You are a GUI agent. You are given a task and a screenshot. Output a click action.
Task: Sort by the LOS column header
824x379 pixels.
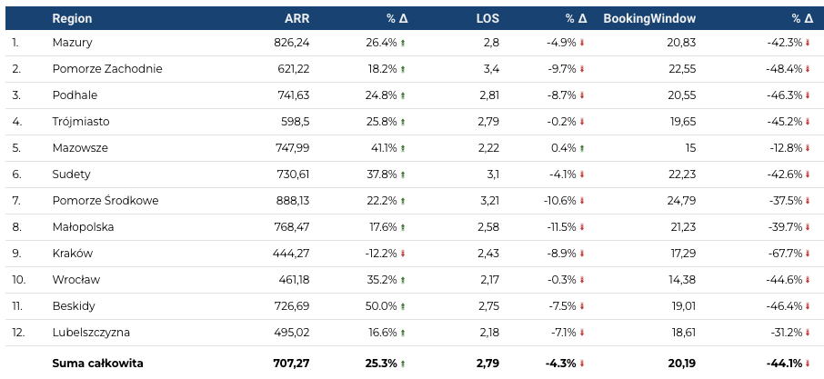[487, 18]
